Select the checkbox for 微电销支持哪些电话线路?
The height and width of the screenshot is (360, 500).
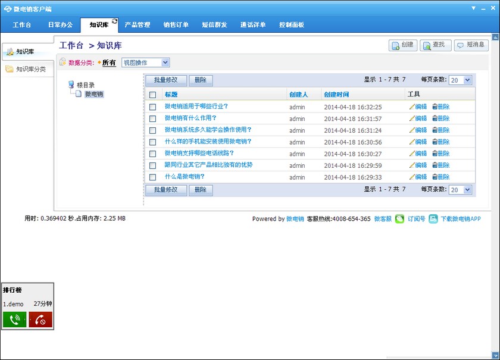click(x=153, y=154)
